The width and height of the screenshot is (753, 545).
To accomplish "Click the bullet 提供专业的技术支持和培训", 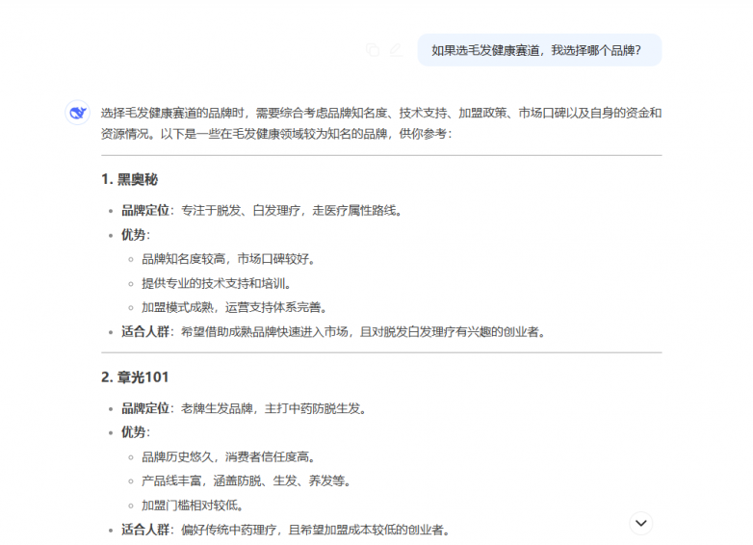I will click(217, 283).
